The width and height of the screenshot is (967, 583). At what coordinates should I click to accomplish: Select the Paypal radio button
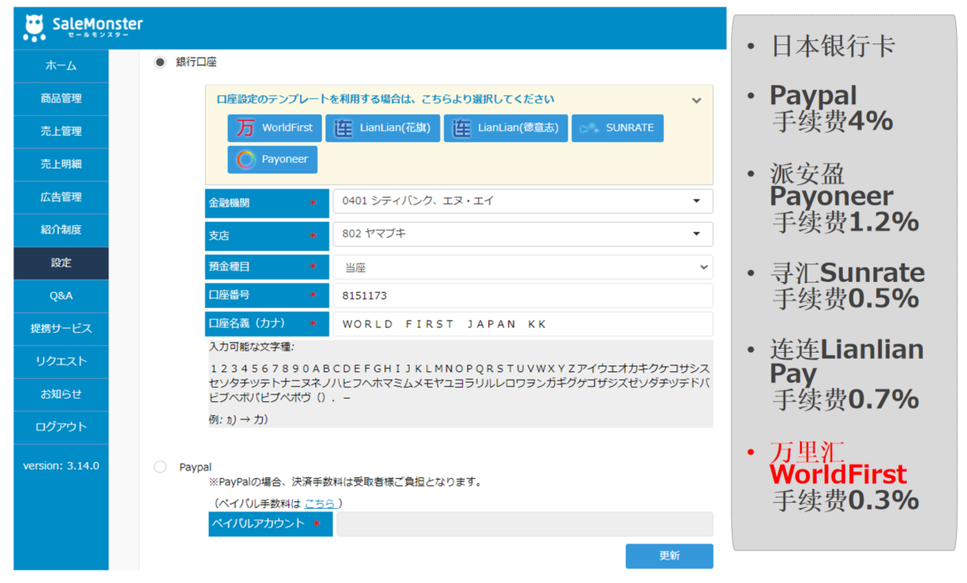[x=160, y=467]
